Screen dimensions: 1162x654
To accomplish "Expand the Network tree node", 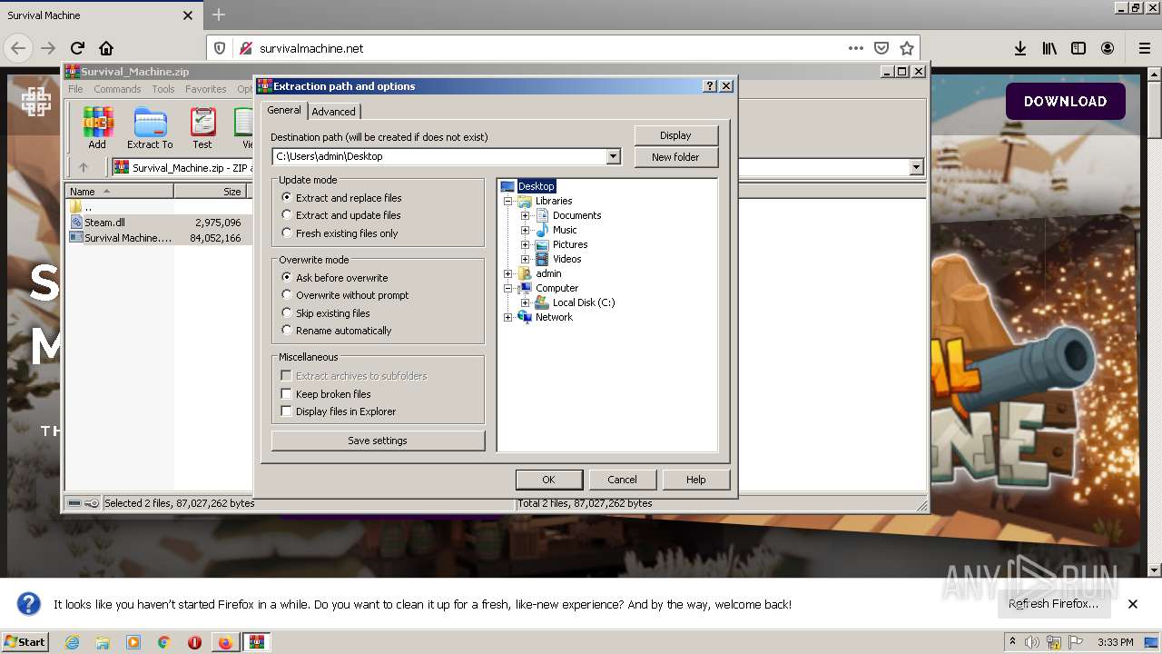I will [508, 317].
